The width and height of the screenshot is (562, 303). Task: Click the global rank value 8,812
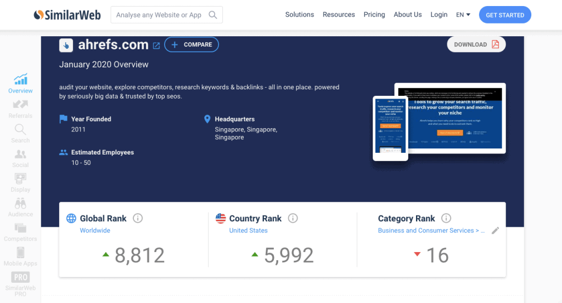coord(139,255)
